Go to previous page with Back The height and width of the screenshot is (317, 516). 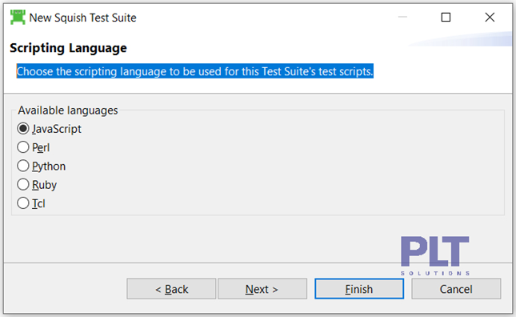point(171,289)
